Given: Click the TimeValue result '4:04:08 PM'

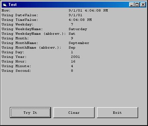Looking at the screenshot, I should (80, 20).
